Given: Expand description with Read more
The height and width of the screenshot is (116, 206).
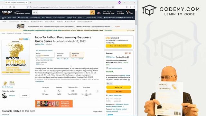Looking at the screenshot, I should click(x=39, y=82).
